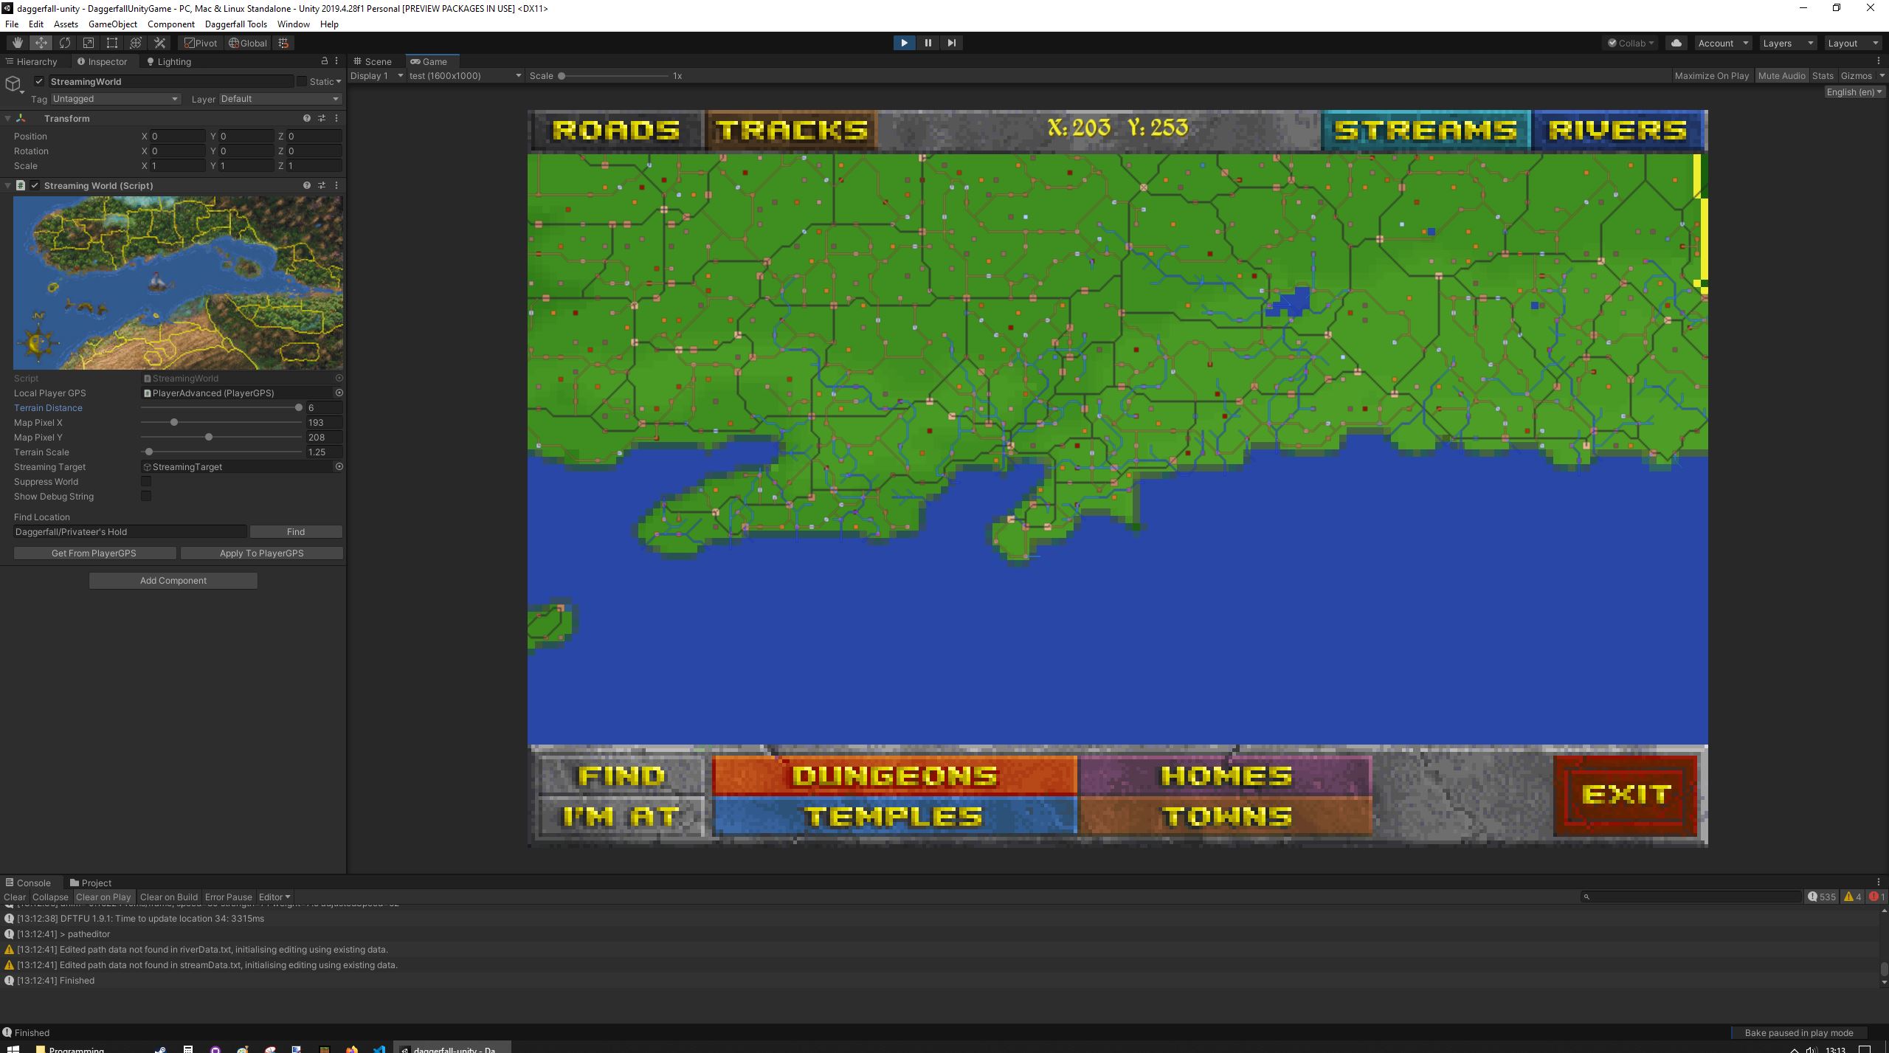
Task: Select the Rotate tool
Action: click(x=65, y=43)
